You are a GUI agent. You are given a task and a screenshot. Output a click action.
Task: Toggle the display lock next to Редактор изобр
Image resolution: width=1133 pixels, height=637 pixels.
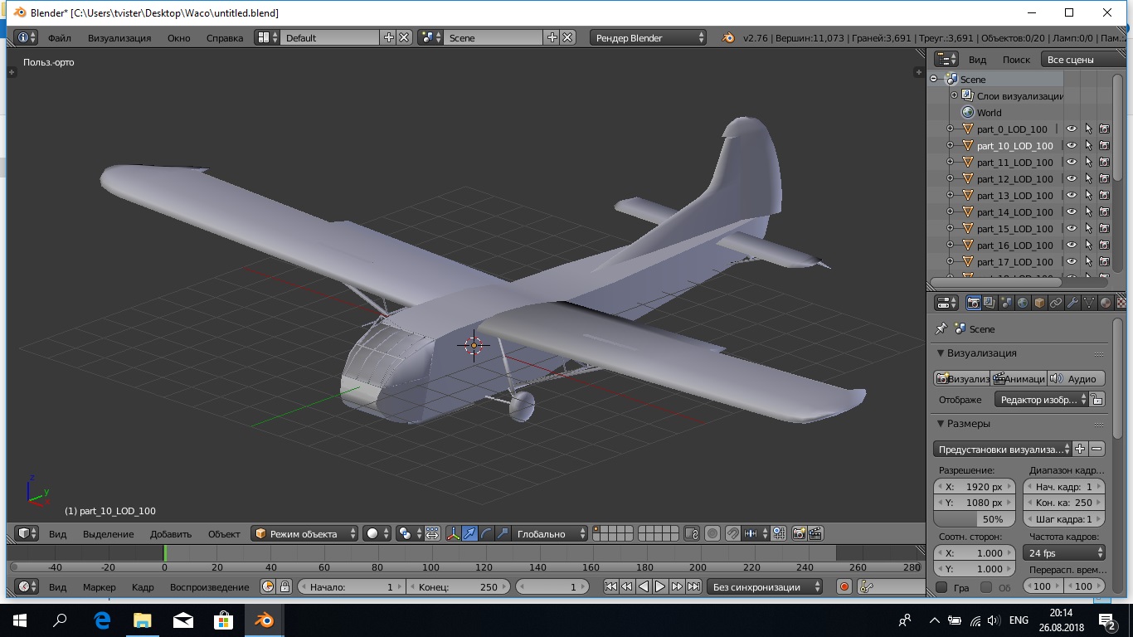click(1097, 399)
